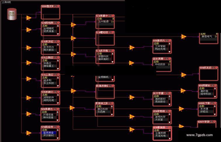The image size is (221, 142).
Task: Select 润和软件 in the 53%早晨之 list
Action: (49, 98)
